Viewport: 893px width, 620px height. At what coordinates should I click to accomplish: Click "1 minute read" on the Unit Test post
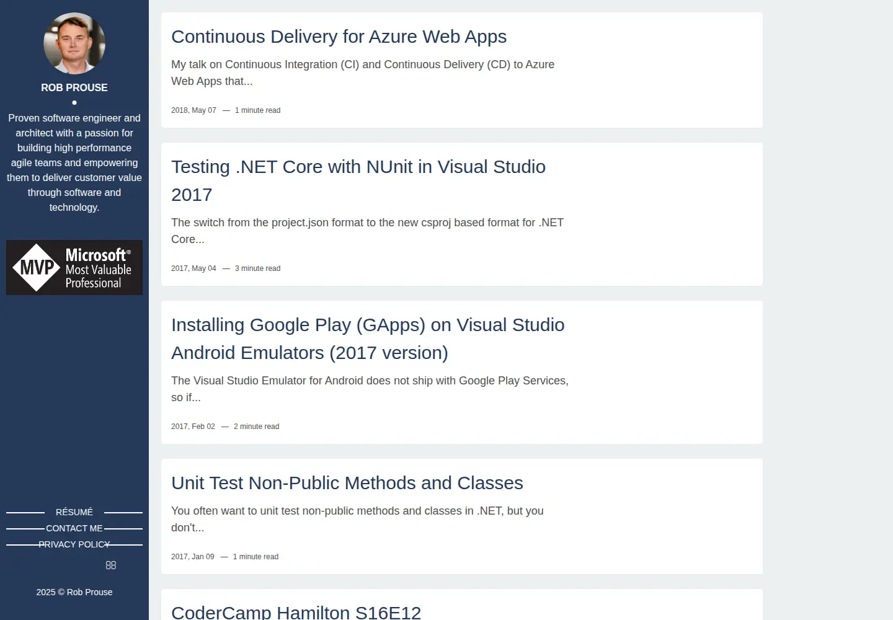click(x=255, y=557)
